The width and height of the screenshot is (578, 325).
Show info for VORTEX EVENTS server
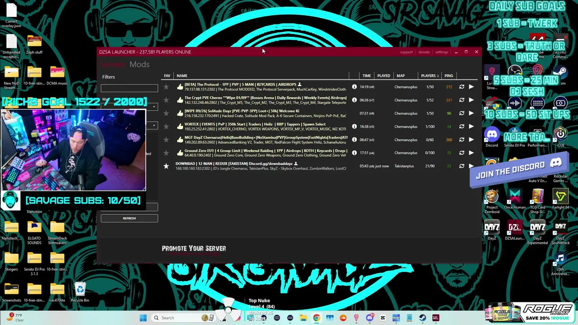coord(354,126)
